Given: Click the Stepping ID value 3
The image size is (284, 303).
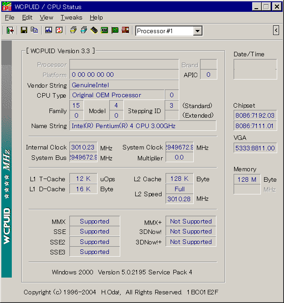Looking at the screenshot, I should [x=171, y=105].
